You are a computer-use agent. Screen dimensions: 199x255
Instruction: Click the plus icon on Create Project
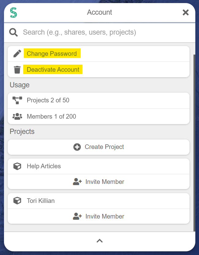[x=77, y=147]
